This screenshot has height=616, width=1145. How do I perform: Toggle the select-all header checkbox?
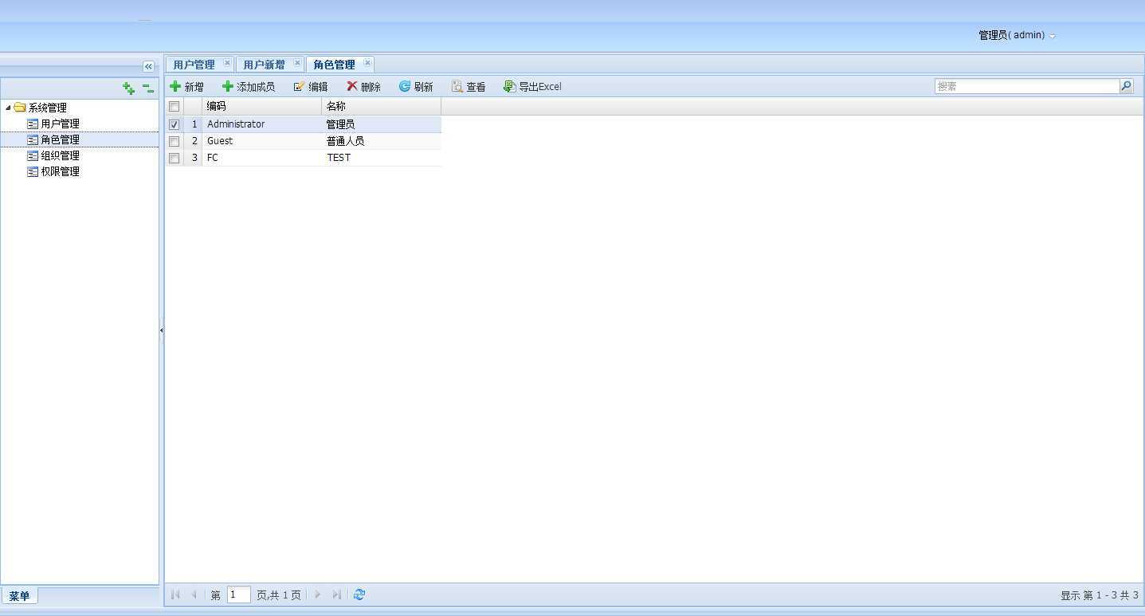(174, 106)
